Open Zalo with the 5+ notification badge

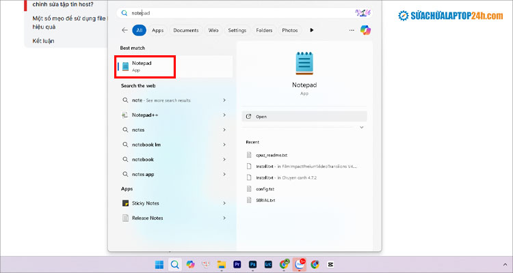click(300, 265)
